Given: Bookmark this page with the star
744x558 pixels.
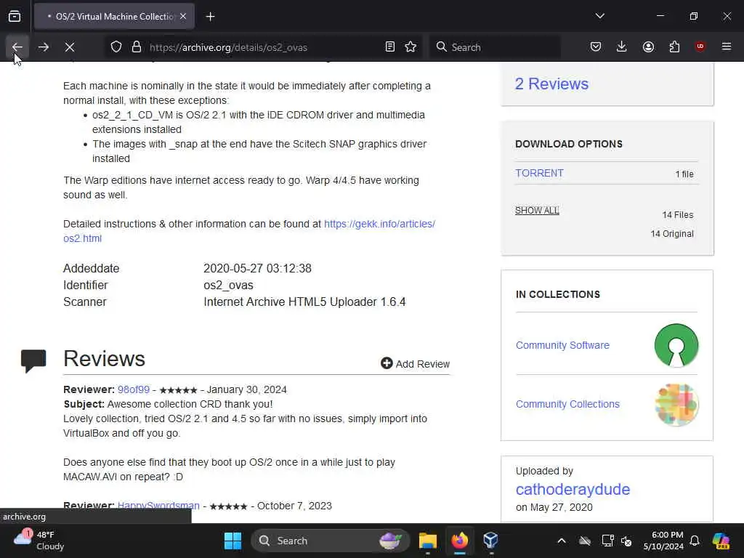Looking at the screenshot, I should 411,47.
